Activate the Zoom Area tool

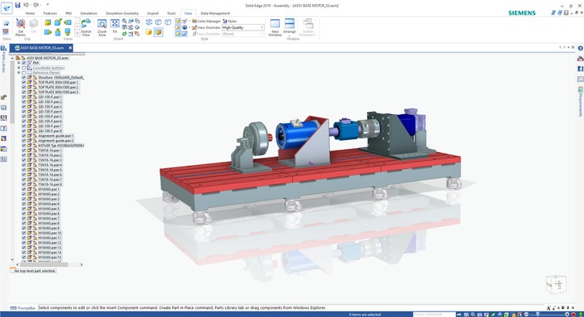tap(102, 27)
